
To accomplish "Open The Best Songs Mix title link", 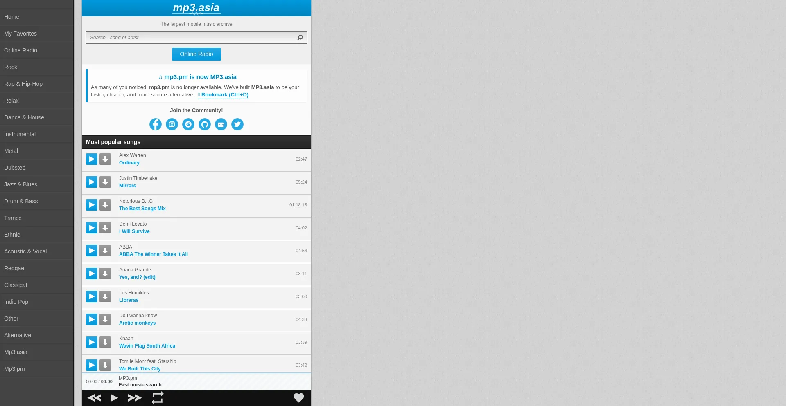I will click(142, 209).
